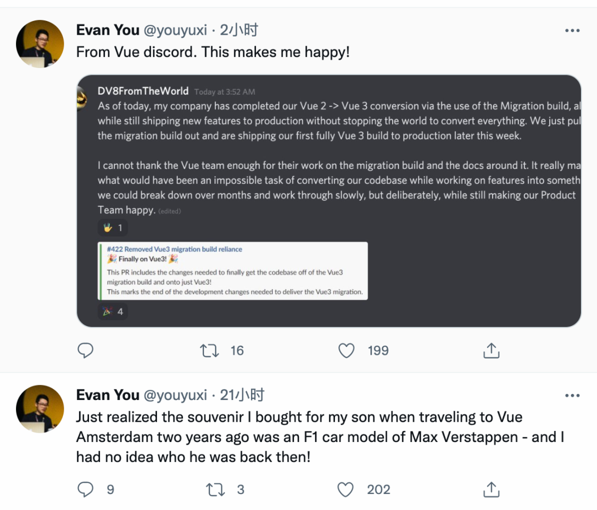Reply to the Vue discord tweet

pos(85,350)
